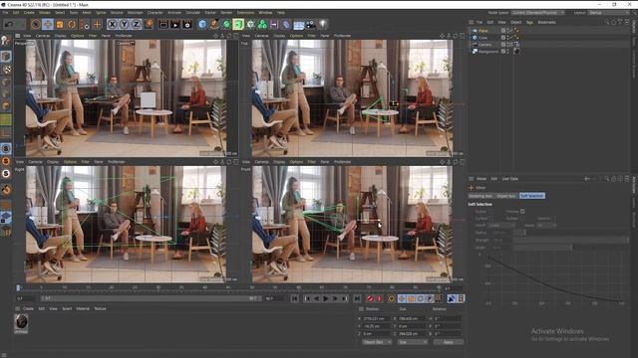Click the green cloner MoGraph icon
The image size is (638, 358).
pos(262,24)
